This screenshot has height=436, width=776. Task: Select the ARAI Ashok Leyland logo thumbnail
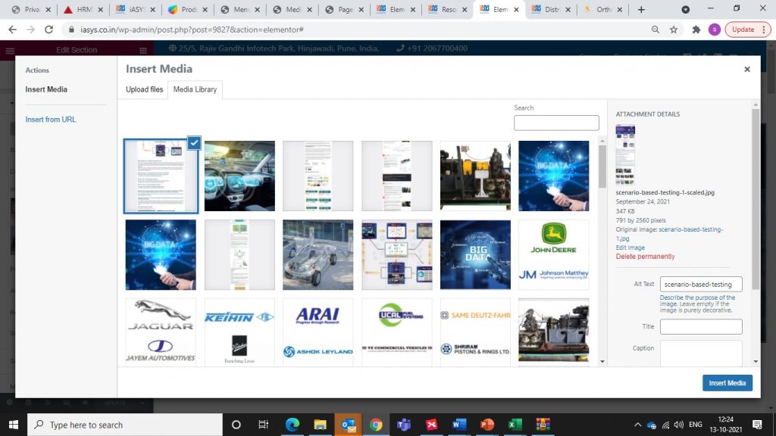click(x=318, y=332)
